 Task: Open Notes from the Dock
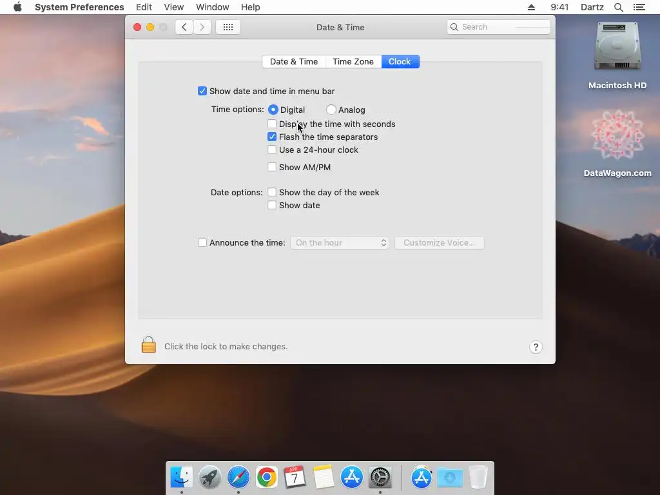point(324,477)
